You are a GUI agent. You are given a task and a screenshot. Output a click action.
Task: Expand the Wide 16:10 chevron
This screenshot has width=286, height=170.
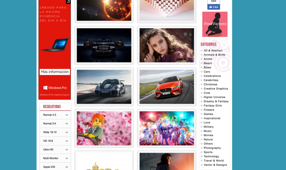tap(66, 132)
